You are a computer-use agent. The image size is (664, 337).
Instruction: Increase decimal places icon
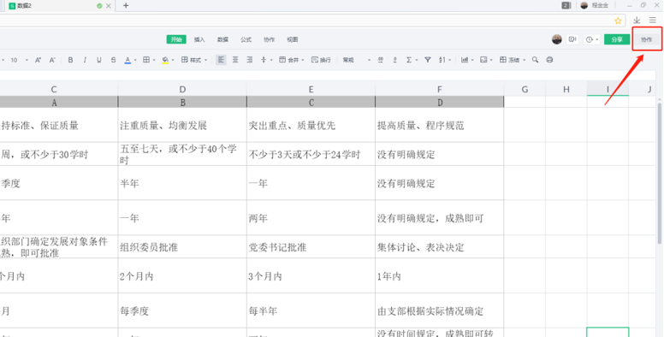pyautogui.click(x=381, y=60)
